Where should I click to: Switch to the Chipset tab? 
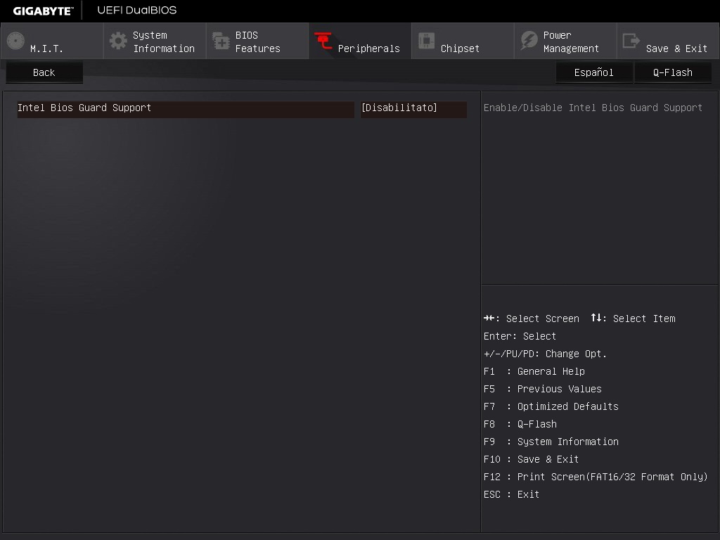pos(460,49)
